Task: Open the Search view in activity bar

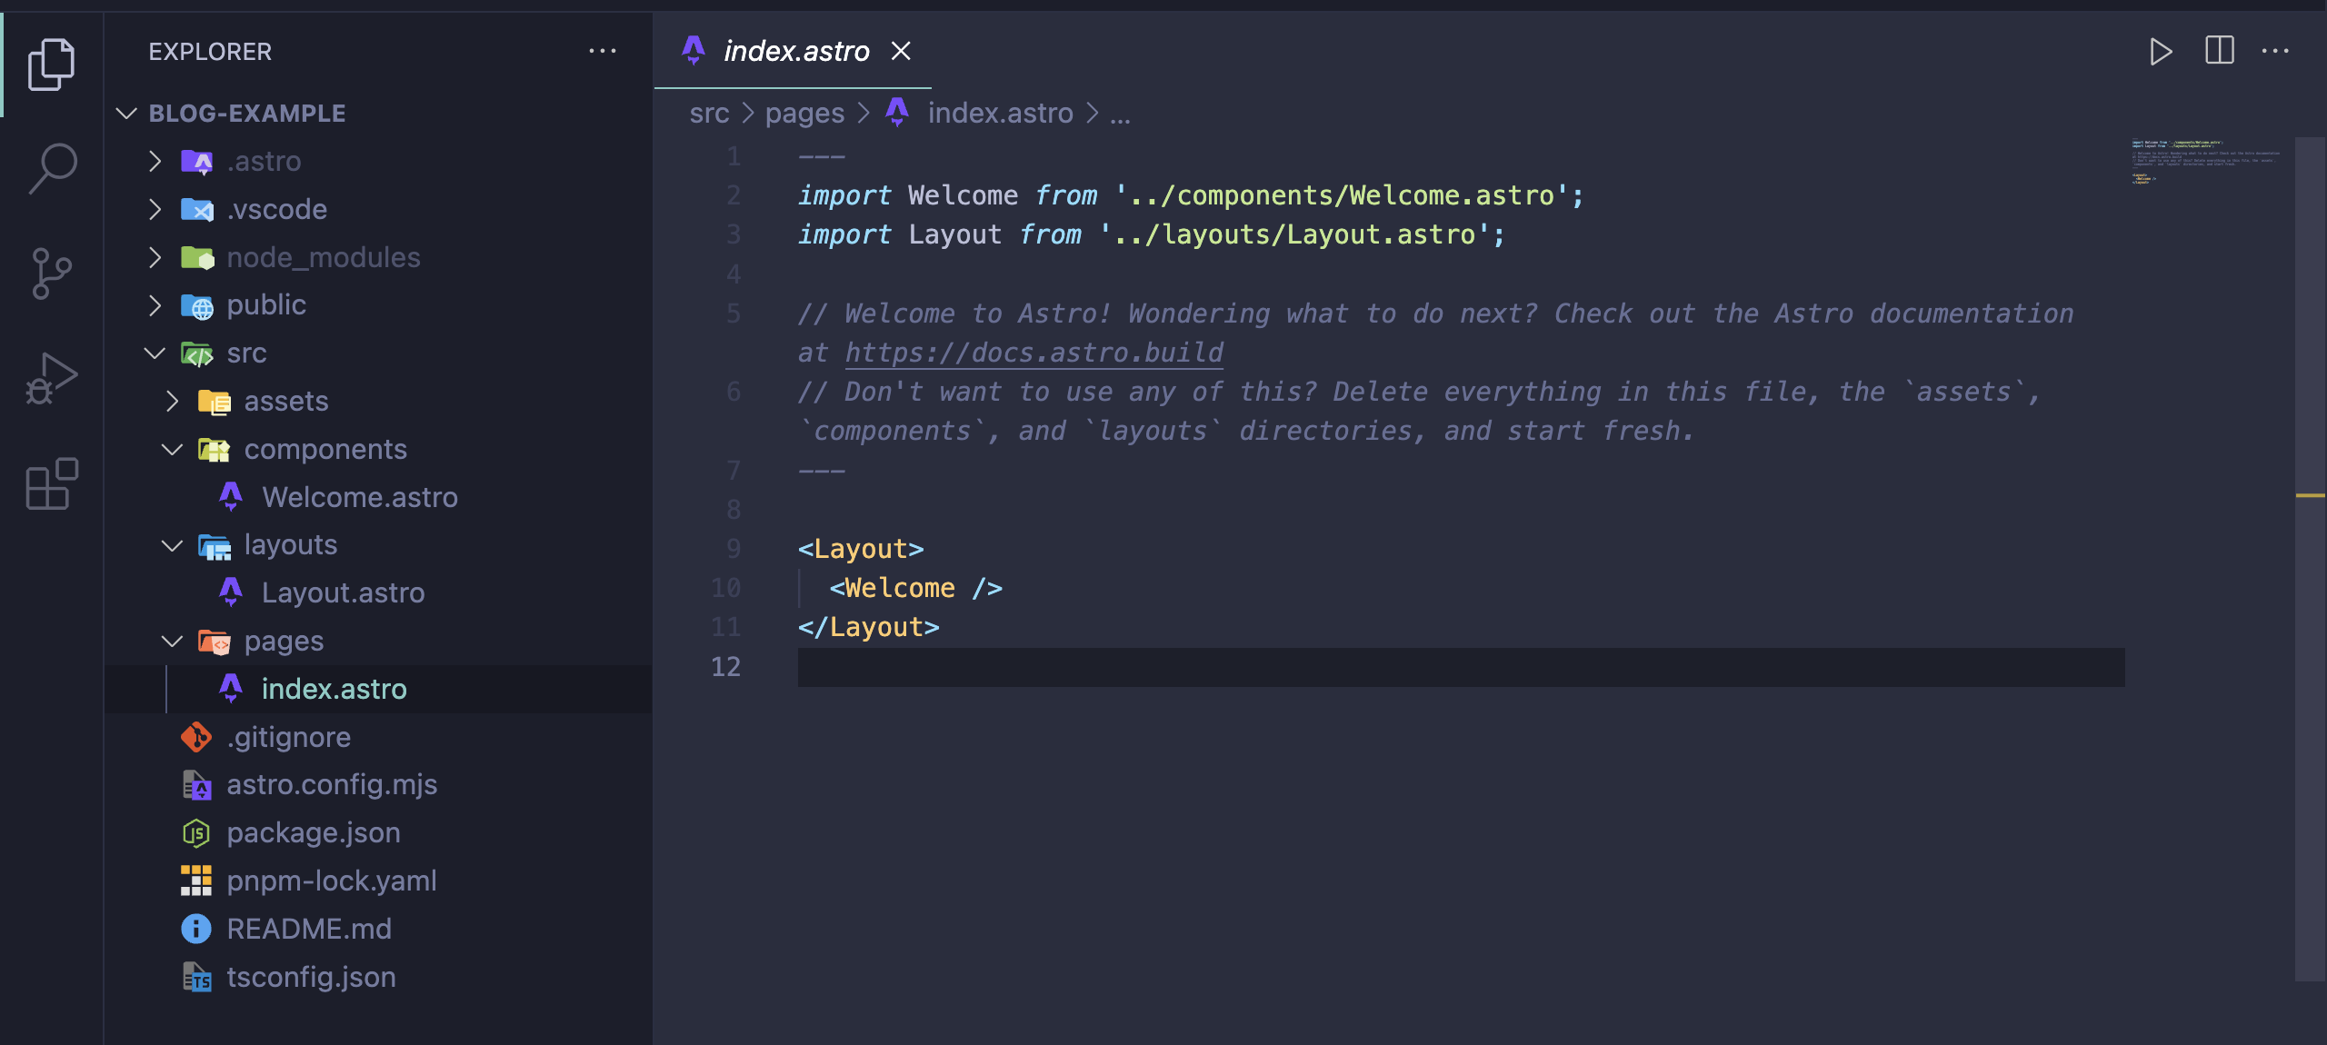Action: tap(52, 168)
